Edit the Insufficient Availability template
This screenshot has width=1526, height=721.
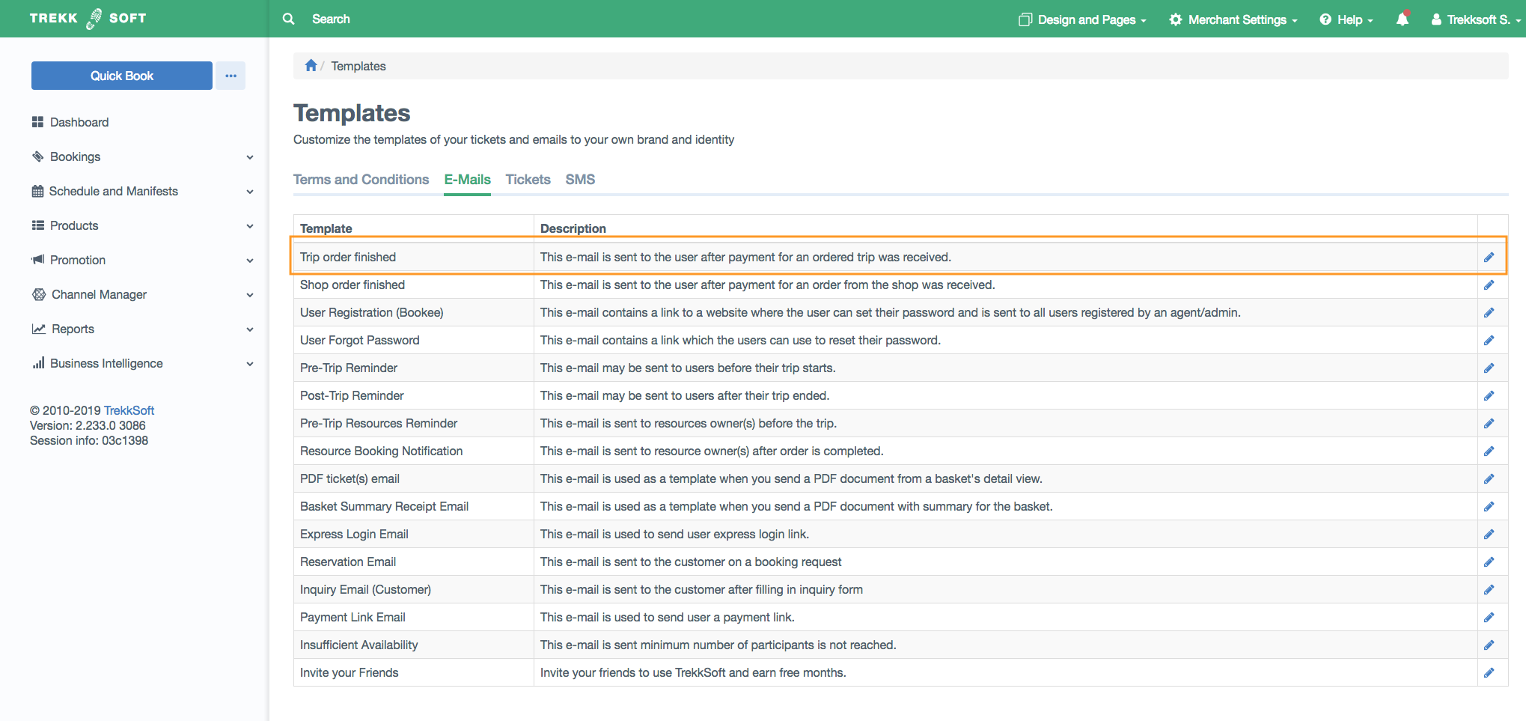pyautogui.click(x=1489, y=645)
